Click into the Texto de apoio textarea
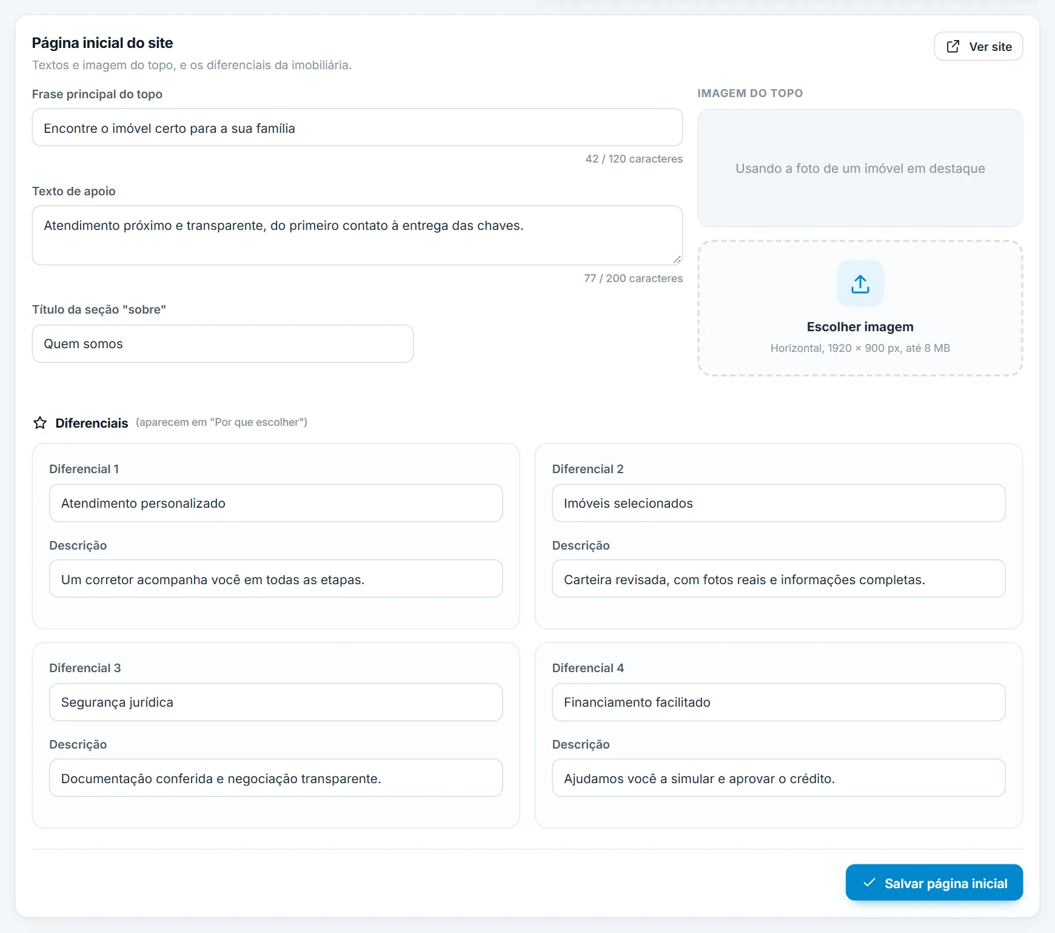This screenshot has height=933, width=1055. pos(357,235)
